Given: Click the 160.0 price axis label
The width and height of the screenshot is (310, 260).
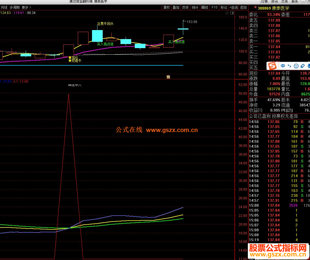Looking at the screenshot, I should pyautogui.click(x=243, y=17).
